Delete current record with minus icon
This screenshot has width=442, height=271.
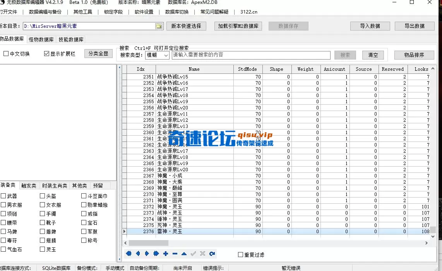(175, 254)
